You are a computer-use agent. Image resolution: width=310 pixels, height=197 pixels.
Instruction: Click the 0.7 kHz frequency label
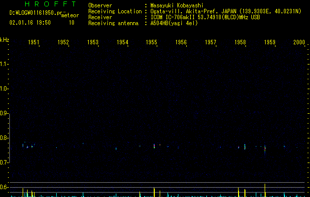point(3,163)
